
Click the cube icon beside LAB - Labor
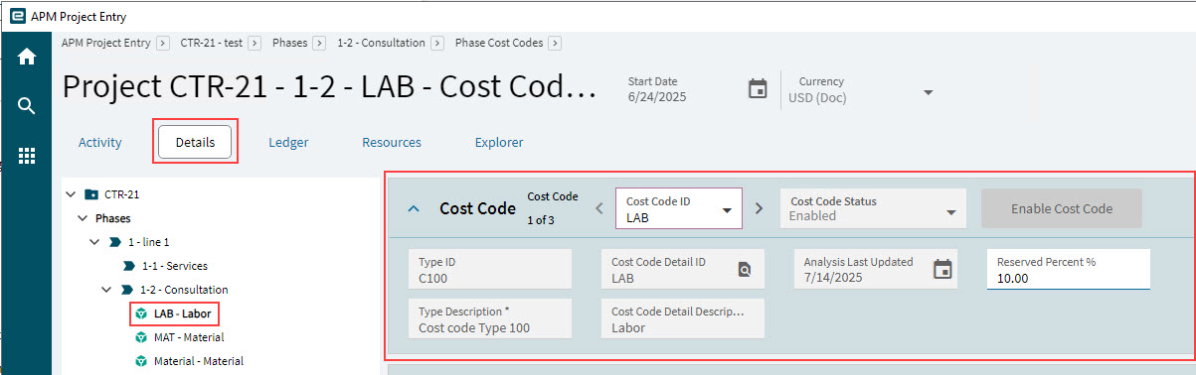tap(141, 313)
